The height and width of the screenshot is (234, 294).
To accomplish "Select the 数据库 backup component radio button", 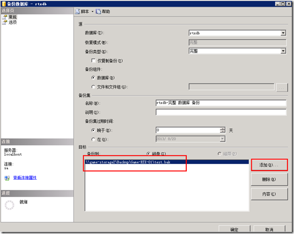I will coord(93,78).
